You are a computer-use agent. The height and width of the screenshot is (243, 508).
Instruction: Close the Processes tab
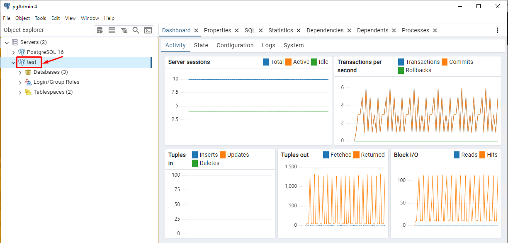(x=435, y=30)
